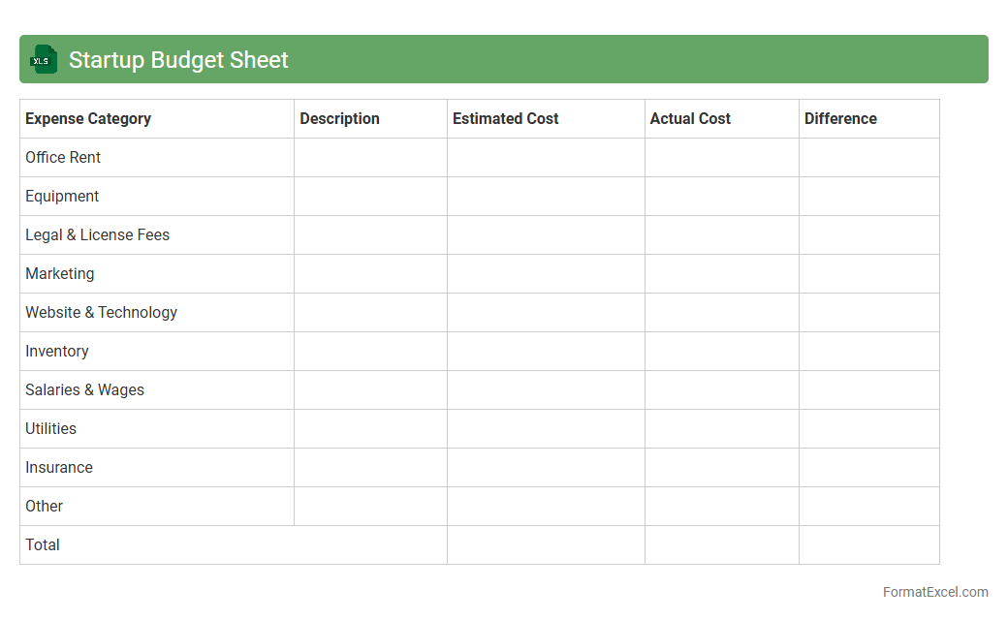Click the Total estimated cost cell
Image resolution: width=1008 pixels, height=620 pixels.
(x=546, y=544)
